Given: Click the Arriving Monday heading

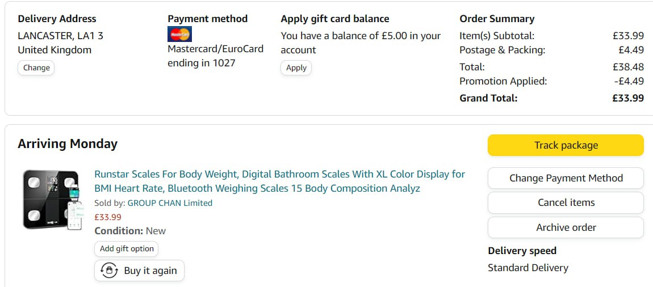Looking at the screenshot, I should pyautogui.click(x=68, y=144).
